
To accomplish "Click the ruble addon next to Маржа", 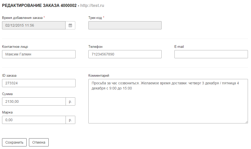I will (70, 120).
